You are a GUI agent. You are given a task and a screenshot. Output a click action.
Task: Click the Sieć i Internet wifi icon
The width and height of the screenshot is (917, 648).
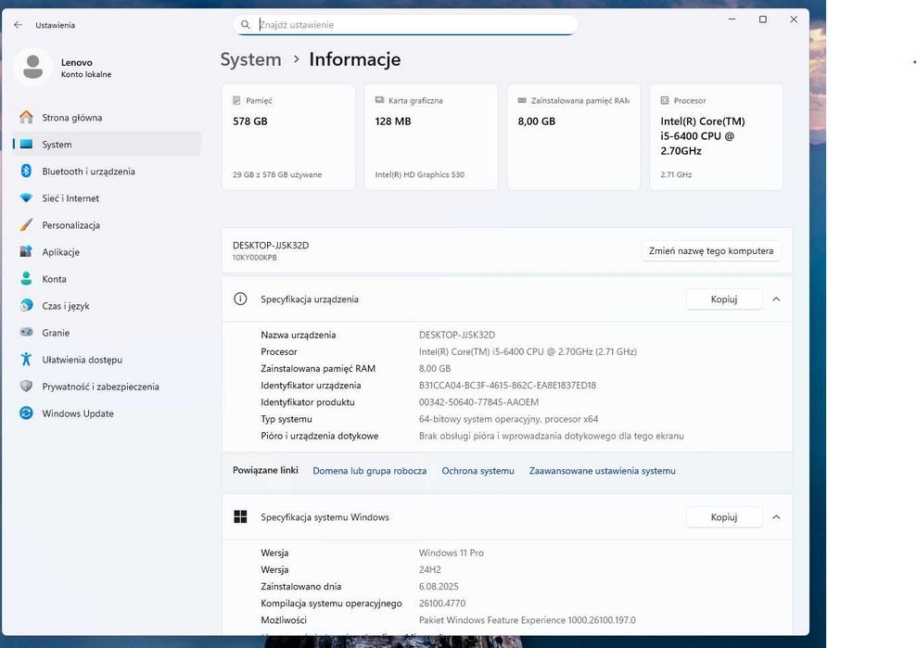click(x=26, y=197)
